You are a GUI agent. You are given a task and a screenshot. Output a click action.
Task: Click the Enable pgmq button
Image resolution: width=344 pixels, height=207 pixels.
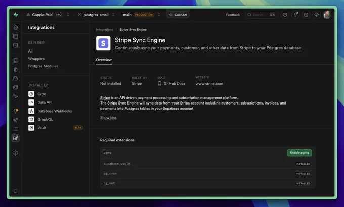299,153
